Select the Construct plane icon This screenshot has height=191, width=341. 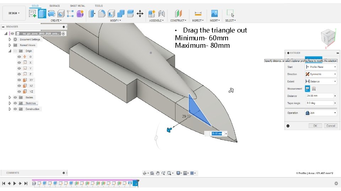(178, 14)
